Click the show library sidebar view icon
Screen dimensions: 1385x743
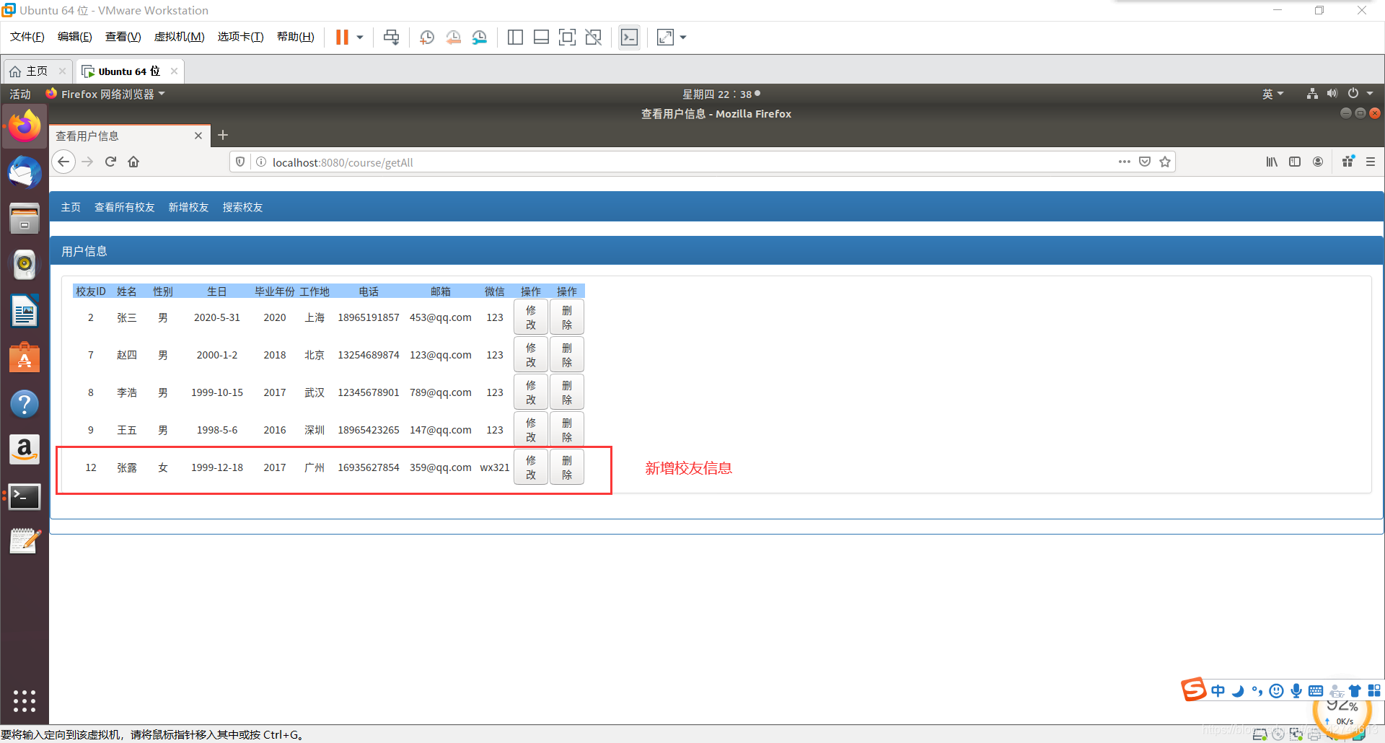click(515, 38)
